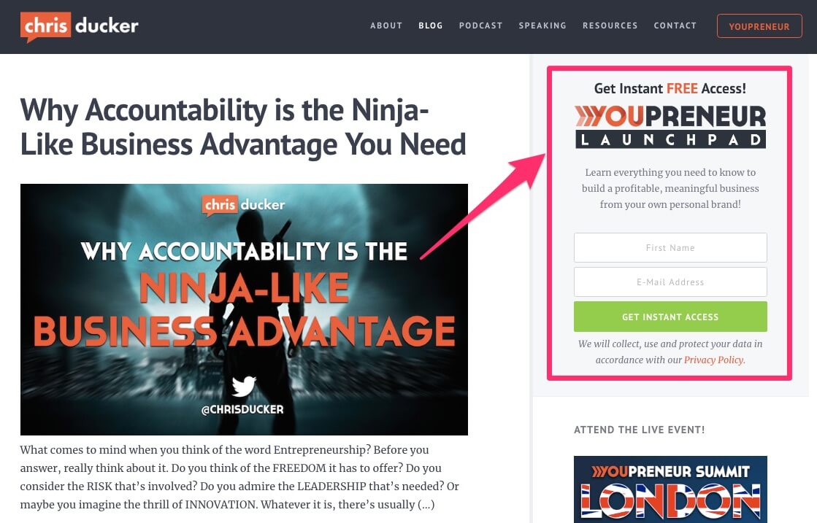This screenshot has width=817, height=523.
Task: Click the Youpreneur Summit London banner
Action: pos(670,489)
